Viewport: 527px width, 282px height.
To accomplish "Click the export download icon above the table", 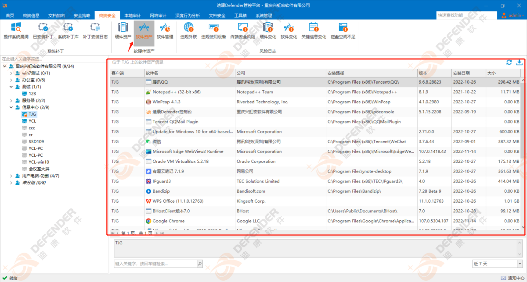I will click(x=519, y=62).
